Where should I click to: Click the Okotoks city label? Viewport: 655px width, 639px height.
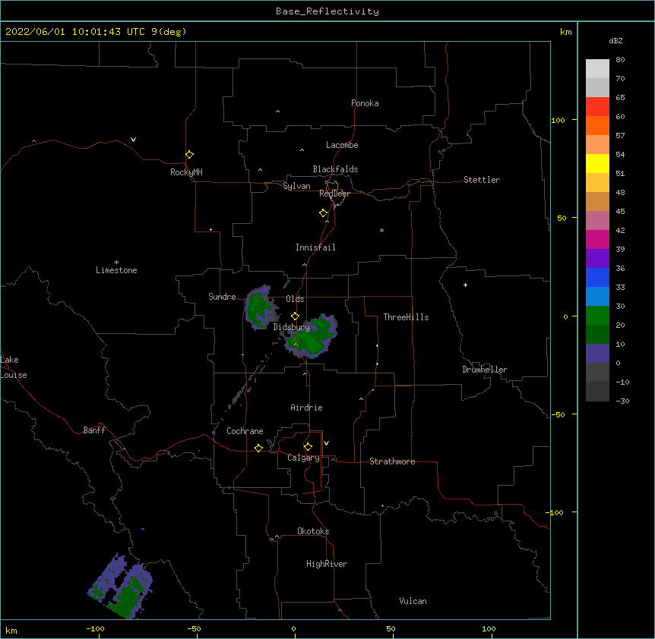(313, 531)
